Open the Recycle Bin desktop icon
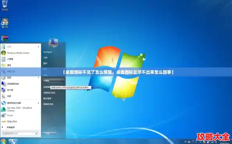The height and width of the screenshot is (144, 232). (x=5, y=5)
